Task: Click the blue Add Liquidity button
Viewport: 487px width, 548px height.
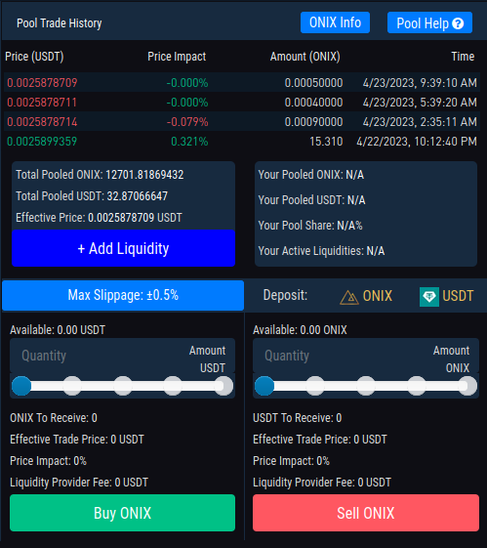Action: (123, 248)
